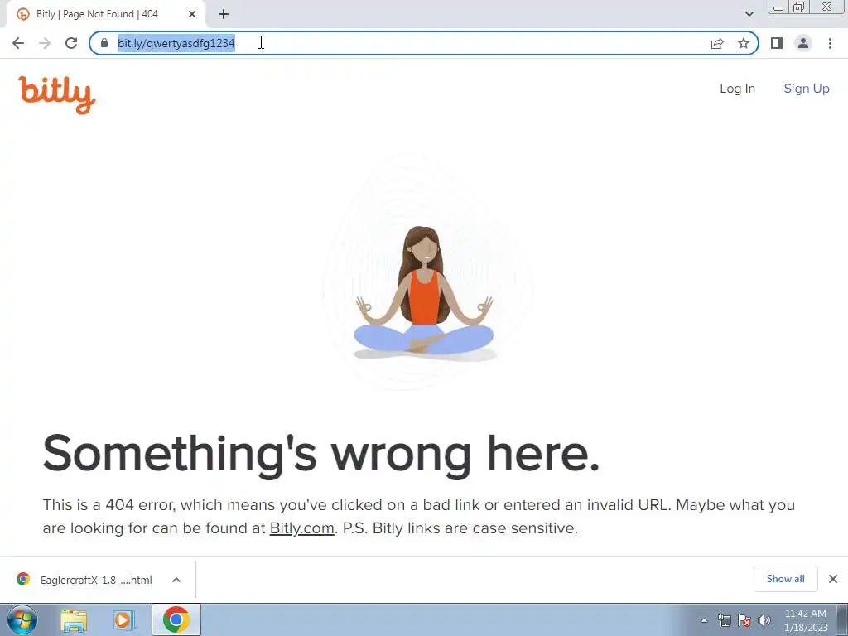The height and width of the screenshot is (636, 848).
Task: Open the clock showing 11:42 AM
Action: click(806, 620)
